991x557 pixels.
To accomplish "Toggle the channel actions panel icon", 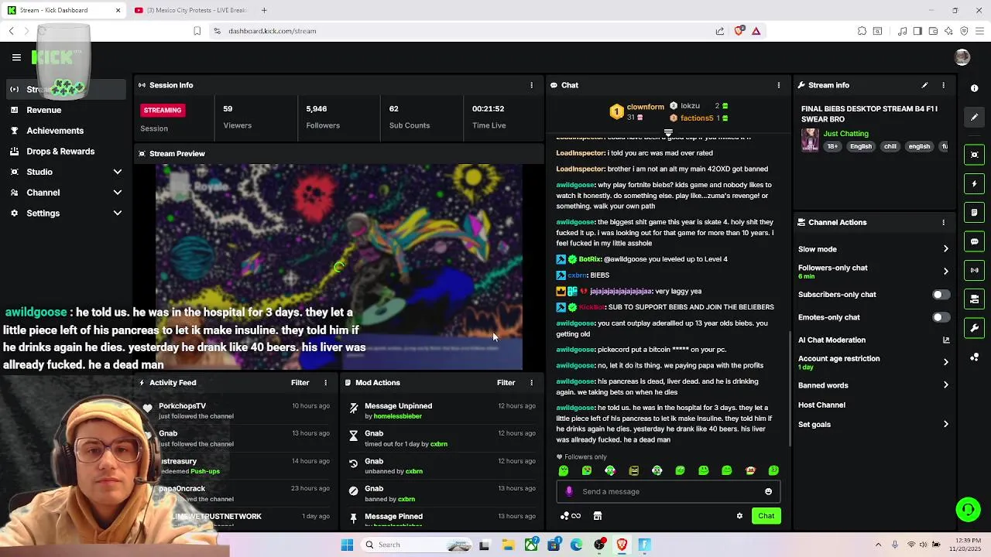I will 975,299.
